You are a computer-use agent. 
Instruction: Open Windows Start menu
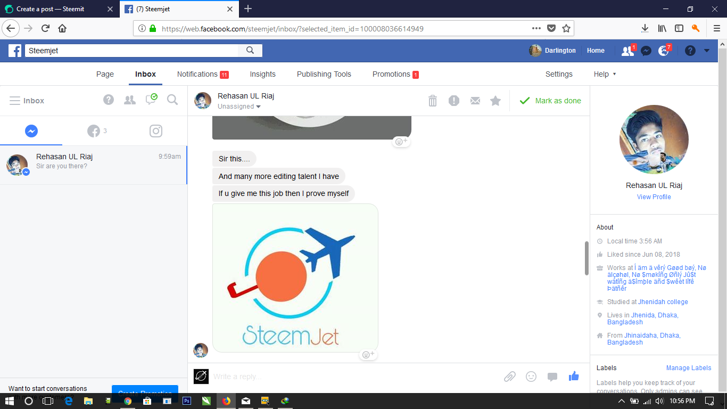click(10, 401)
